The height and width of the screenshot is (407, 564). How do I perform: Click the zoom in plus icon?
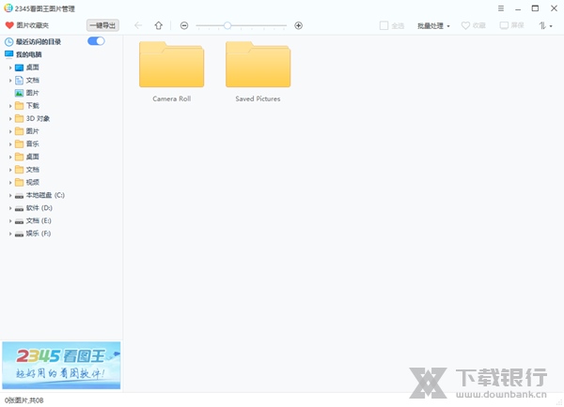[x=299, y=25]
